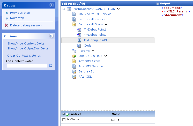Image resolution: width=193 pixels, height=126 pixels.
Task: Click the Next step icon
Action: coord(7,18)
